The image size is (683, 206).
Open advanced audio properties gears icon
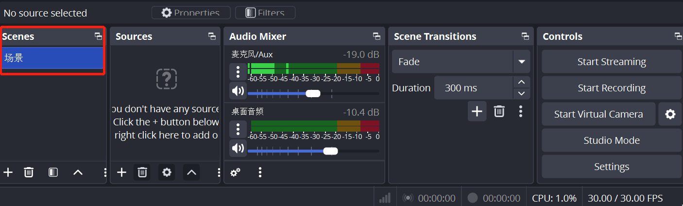click(x=236, y=172)
